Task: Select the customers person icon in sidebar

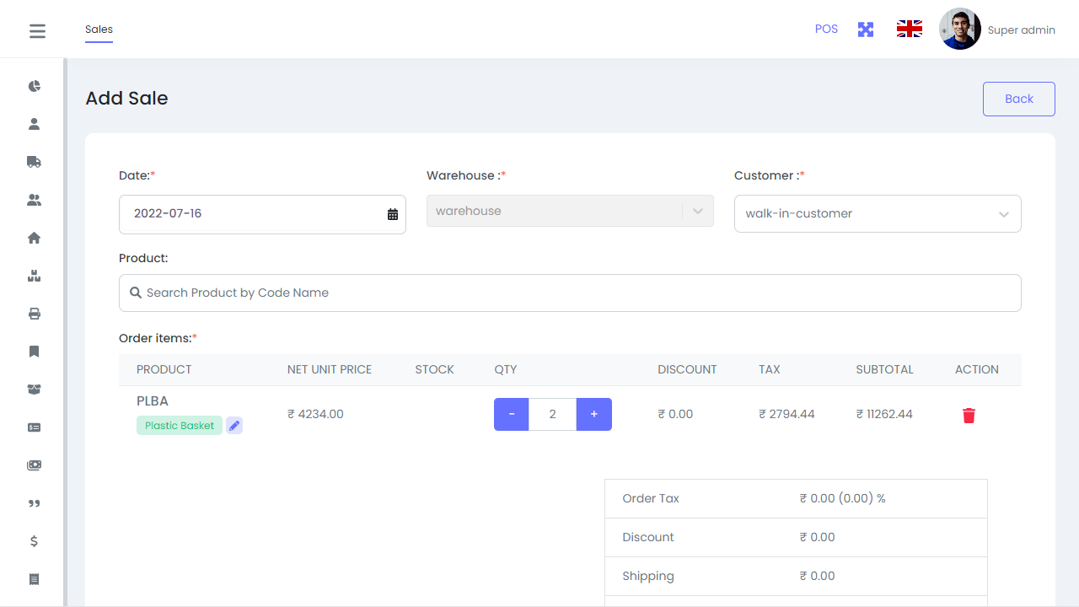Action: pos(34,123)
